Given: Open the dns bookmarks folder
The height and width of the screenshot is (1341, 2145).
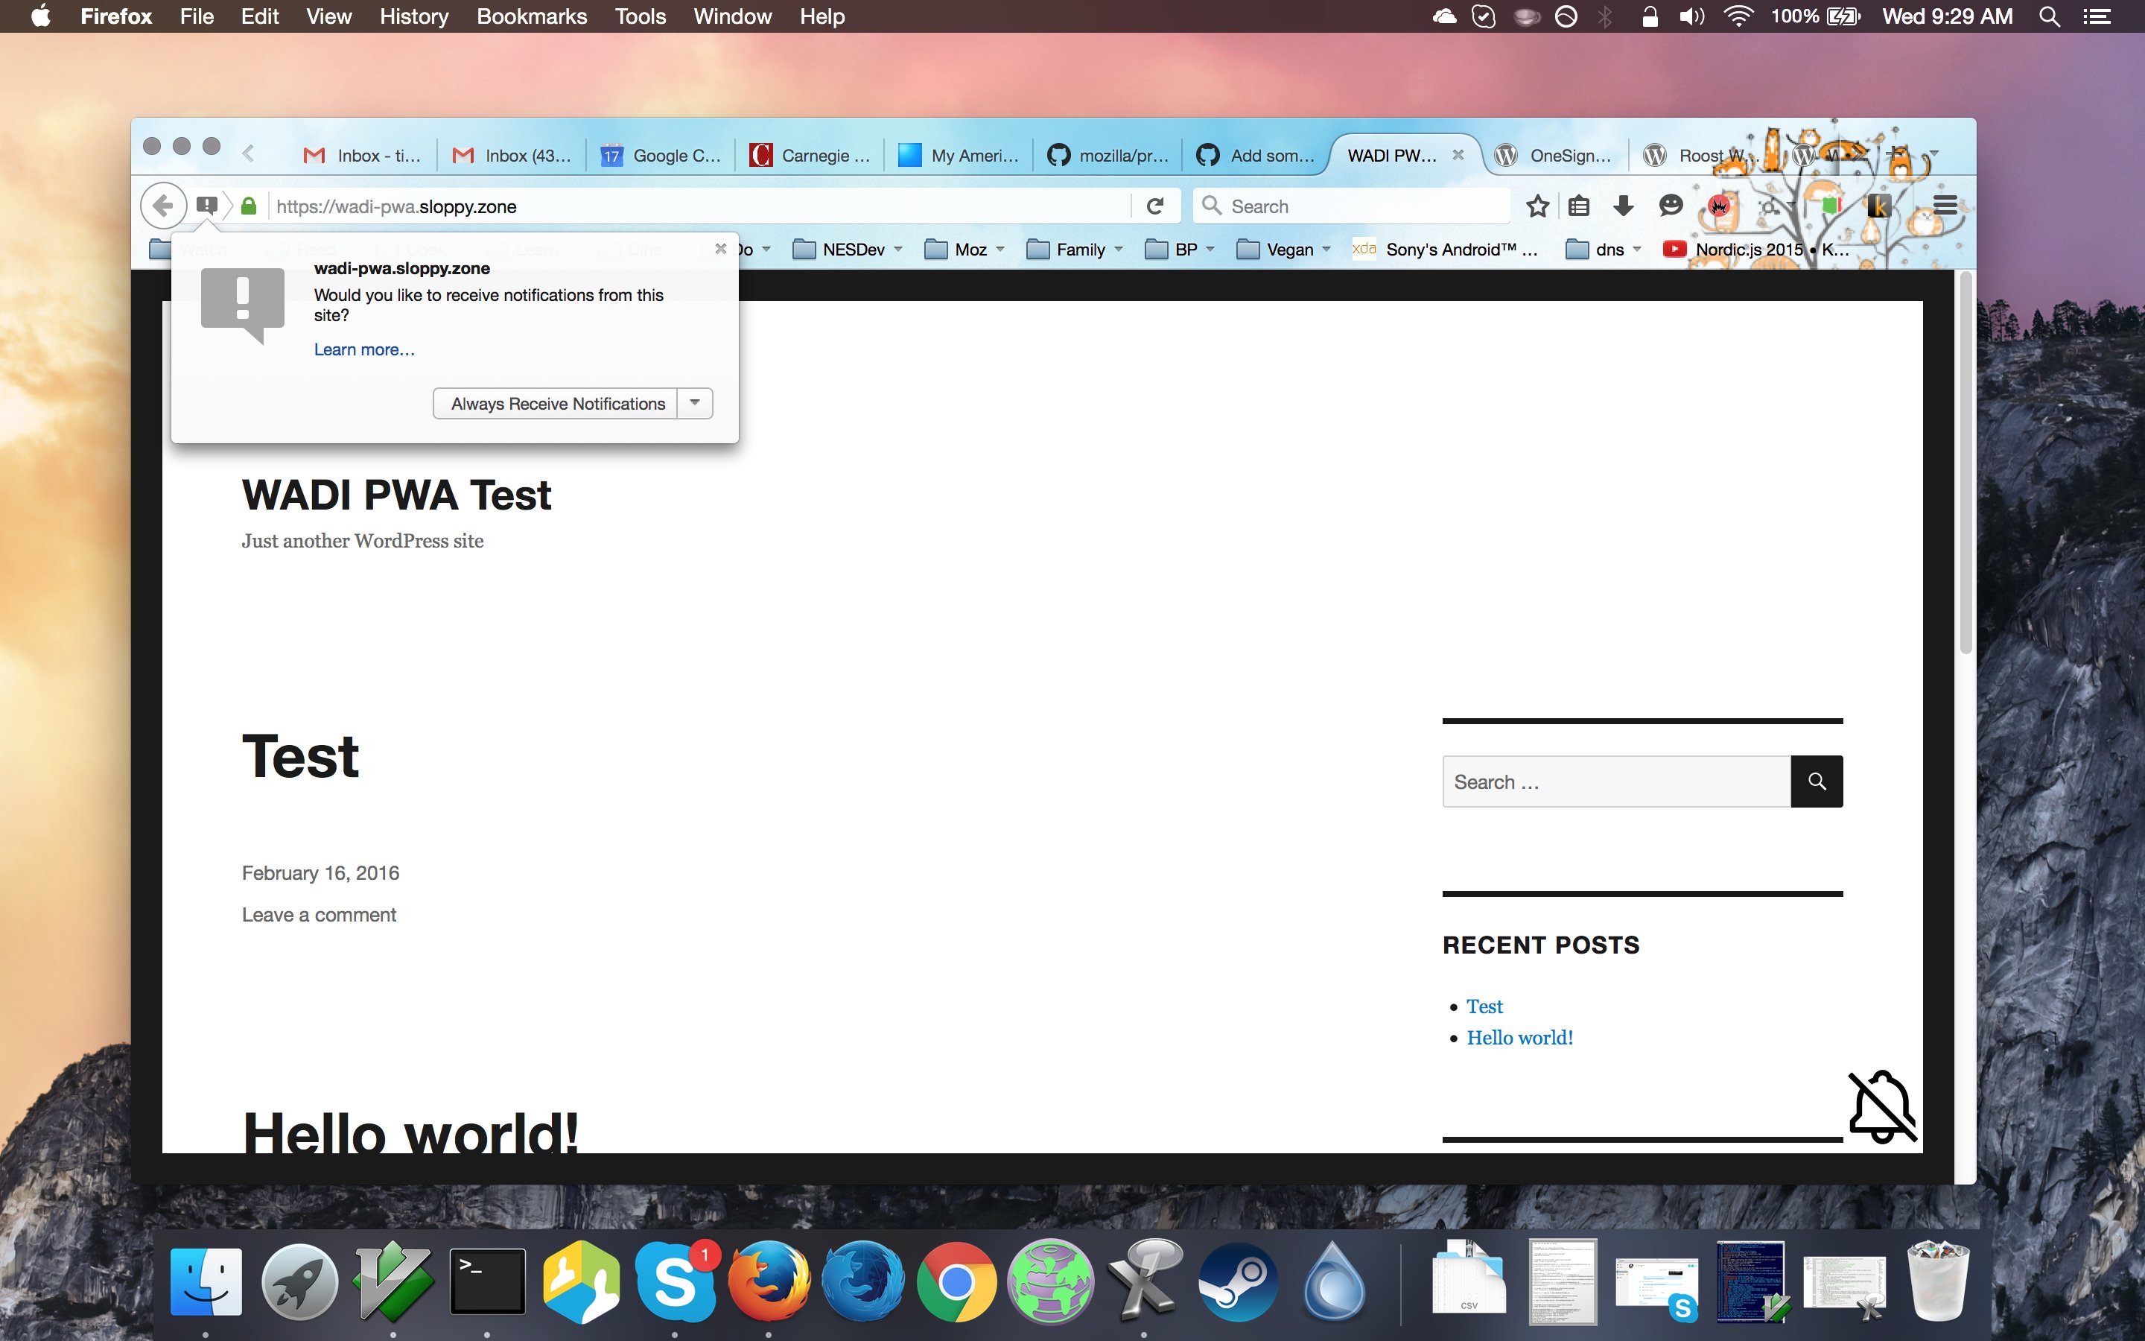Looking at the screenshot, I should [1604, 250].
